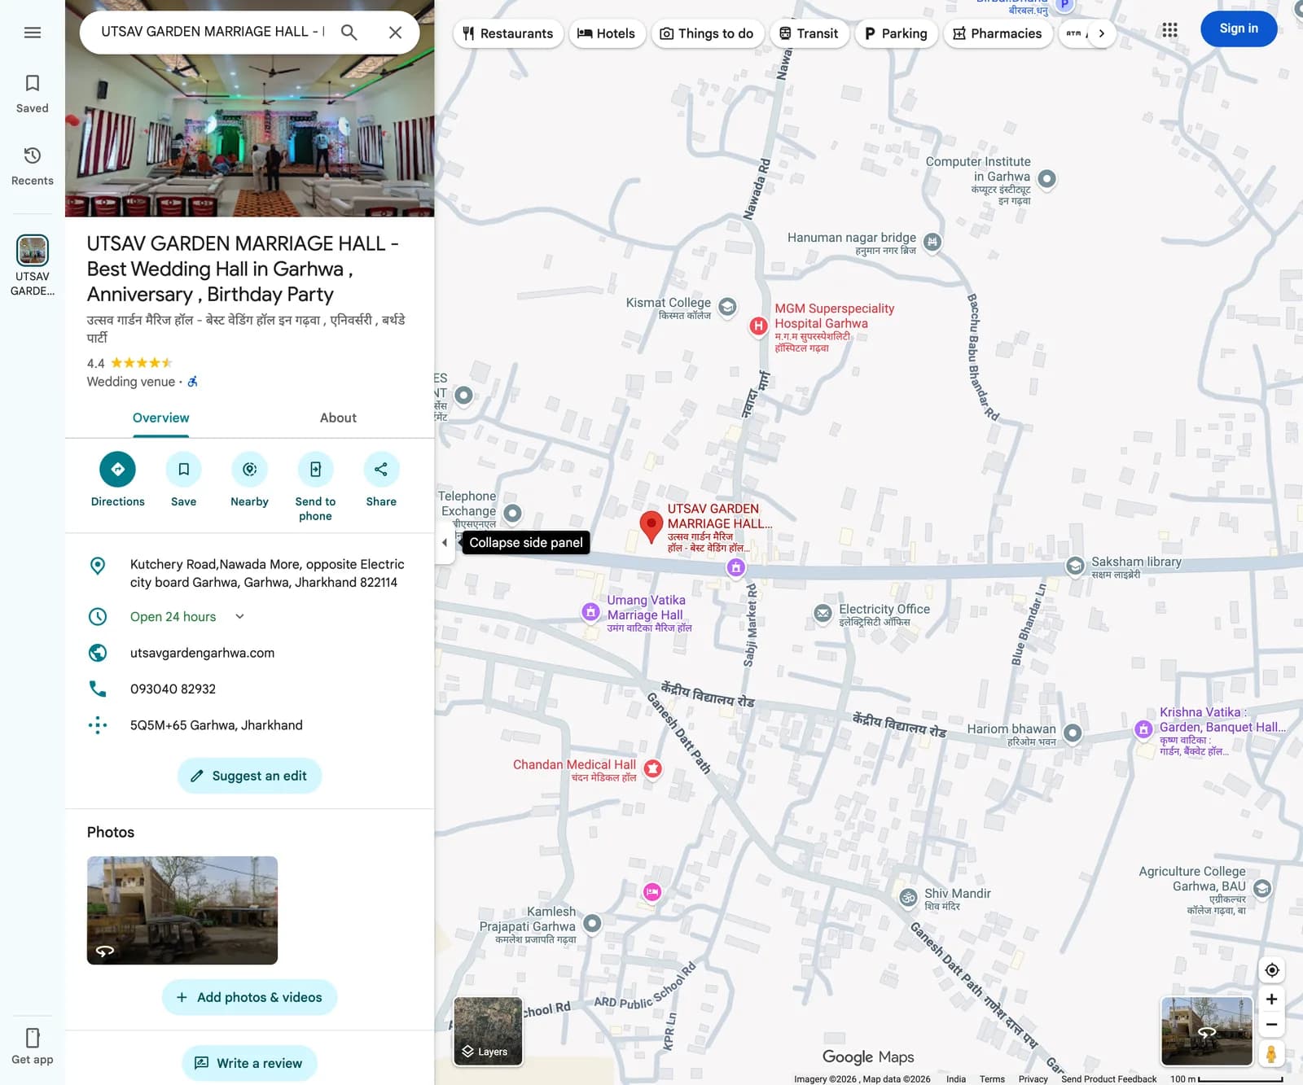Toggle the Layers map view
This screenshot has width=1303, height=1085.
click(x=488, y=1030)
